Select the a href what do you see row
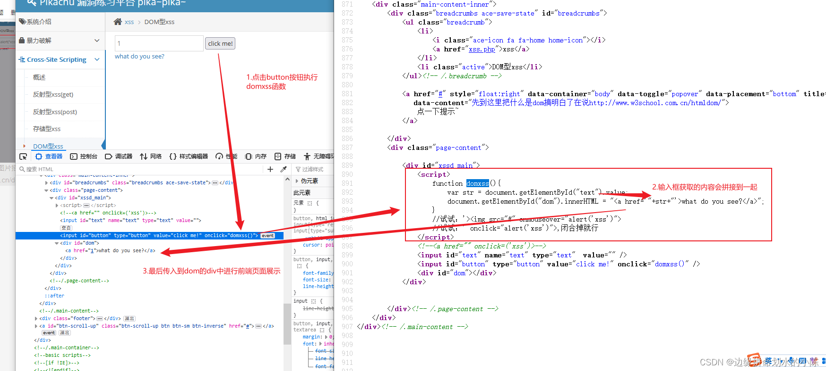Image resolution: width=826 pixels, height=371 pixels. tap(110, 251)
